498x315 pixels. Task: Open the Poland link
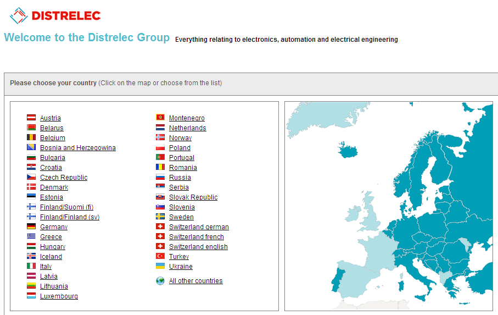pyautogui.click(x=180, y=147)
